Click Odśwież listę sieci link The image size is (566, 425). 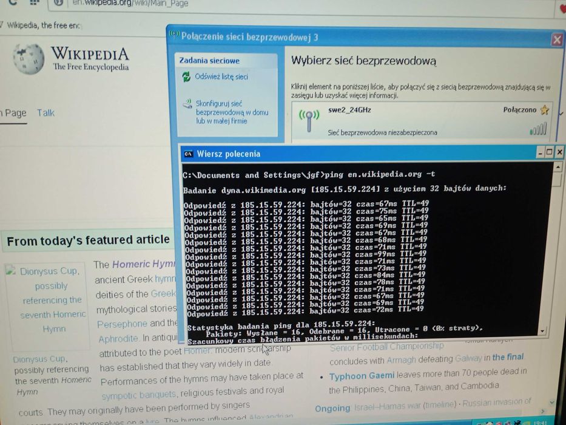pos(221,76)
